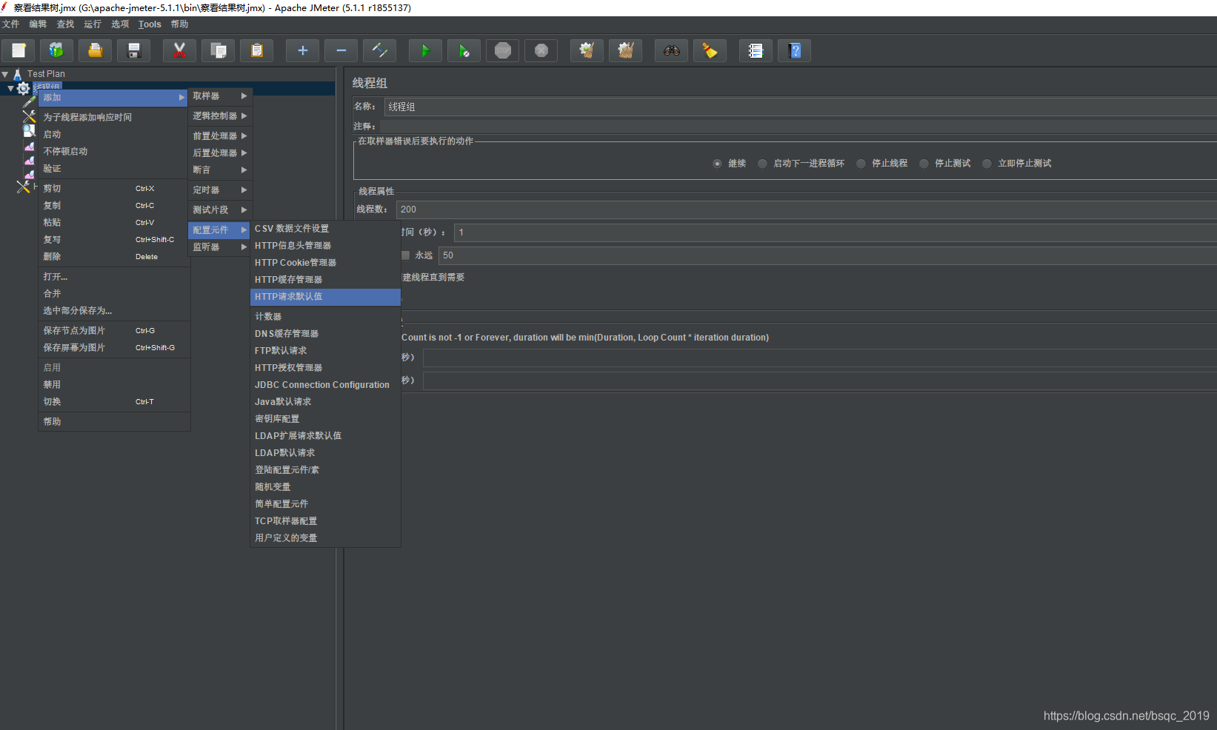Choose 用户定义的变量 menu item
The height and width of the screenshot is (730, 1217).
tap(325, 538)
